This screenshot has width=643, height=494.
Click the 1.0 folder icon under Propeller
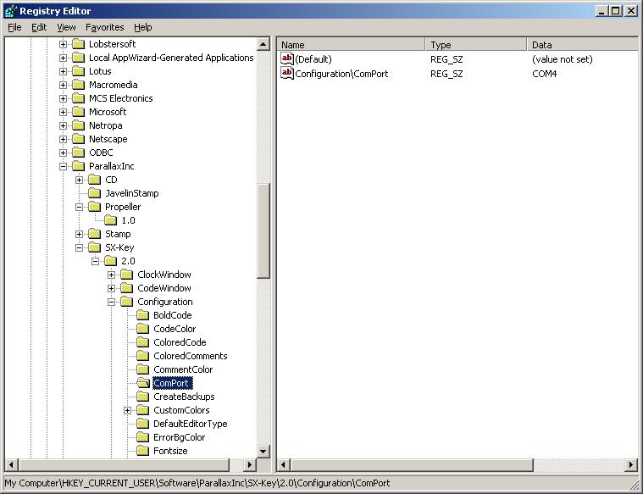(x=111, y=220)
